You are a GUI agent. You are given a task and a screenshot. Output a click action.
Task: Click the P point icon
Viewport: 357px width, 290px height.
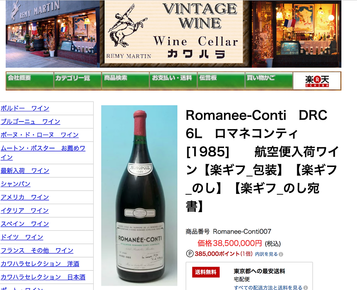pyautogui.click(x=190, y=254)
